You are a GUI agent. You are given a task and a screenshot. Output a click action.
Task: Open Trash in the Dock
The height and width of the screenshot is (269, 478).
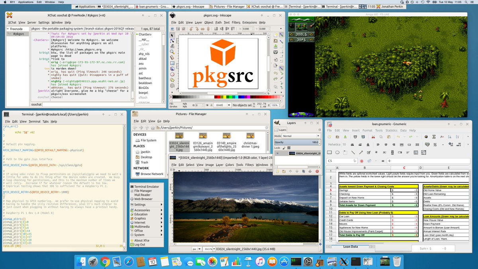pos(397,261)
